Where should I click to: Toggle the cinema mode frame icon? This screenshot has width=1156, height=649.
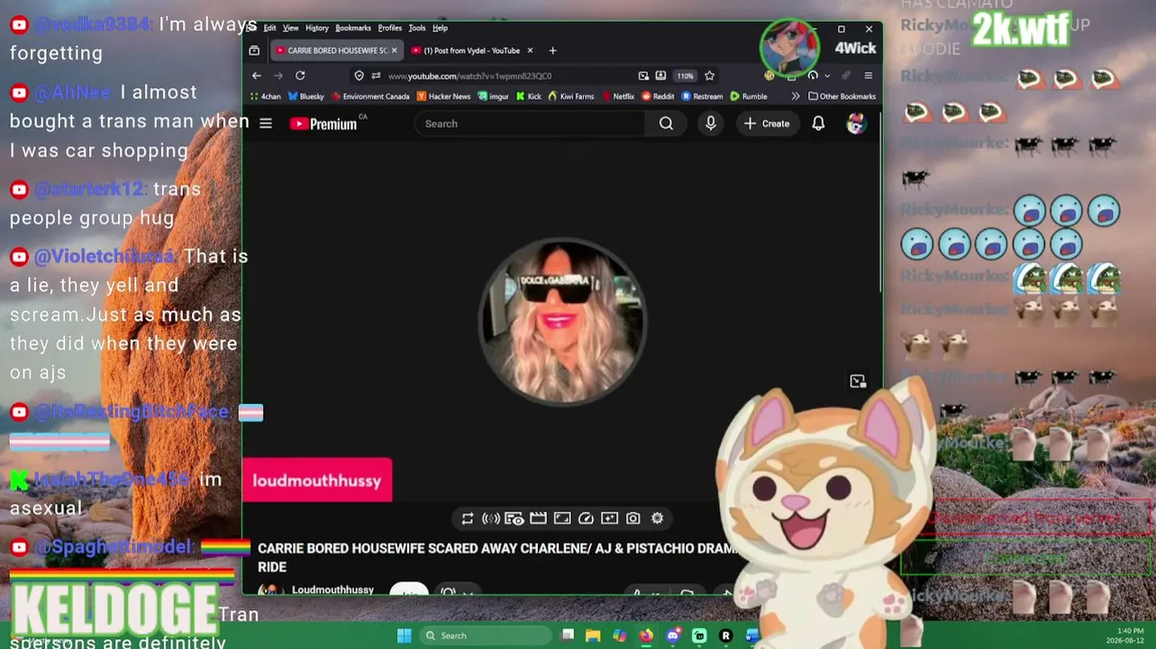(562, 518)
